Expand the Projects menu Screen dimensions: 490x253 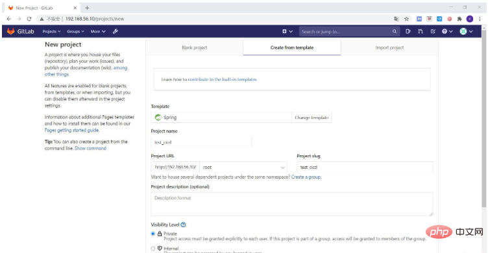[51, 32]
